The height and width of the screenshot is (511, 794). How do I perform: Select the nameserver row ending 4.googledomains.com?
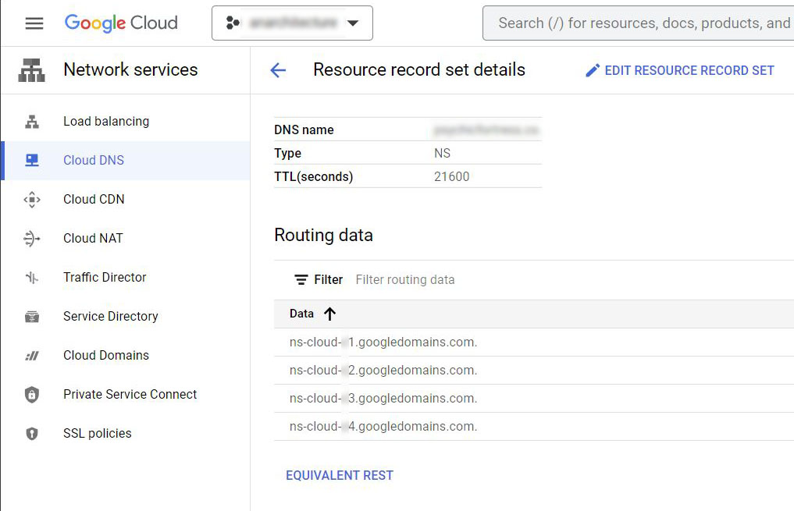click(x=534, y=427)
